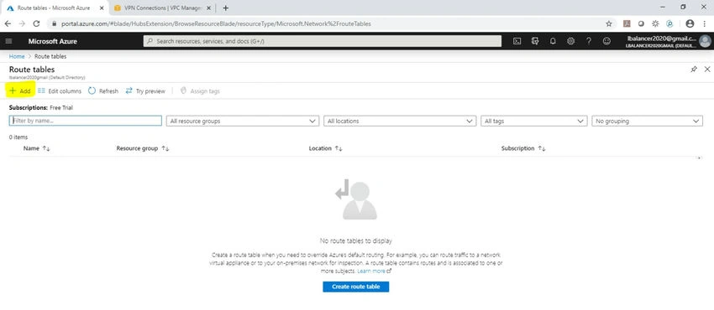Sort by Subscription column

(523, 148)
